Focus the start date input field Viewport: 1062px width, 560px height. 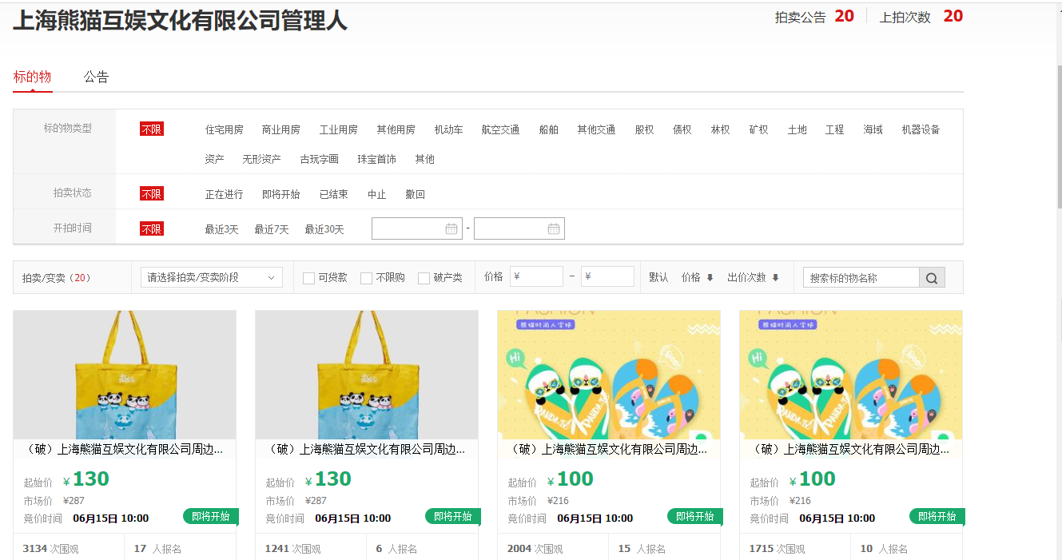point(417,228)
